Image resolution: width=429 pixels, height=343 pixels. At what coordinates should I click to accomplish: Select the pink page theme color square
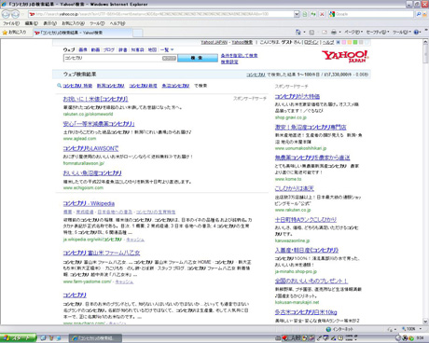click(x=344, y=42)
